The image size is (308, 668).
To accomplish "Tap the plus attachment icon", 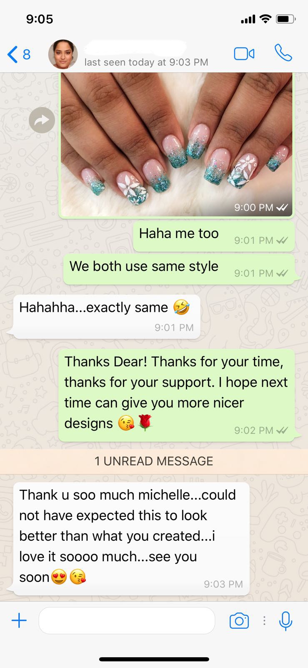I will [19, 621].
